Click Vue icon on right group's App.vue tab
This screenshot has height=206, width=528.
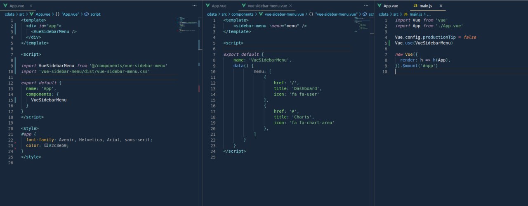[379, 6]
